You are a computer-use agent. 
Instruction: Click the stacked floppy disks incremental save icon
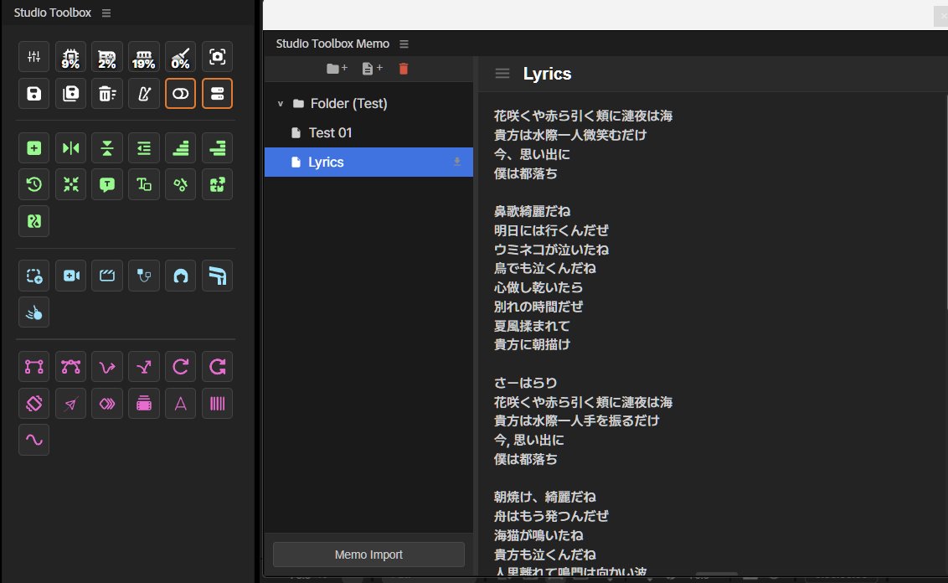[70, 94]
